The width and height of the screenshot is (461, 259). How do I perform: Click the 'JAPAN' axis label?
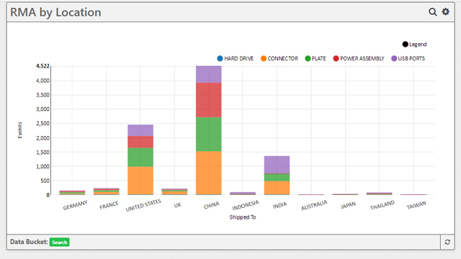pos(348,205)
